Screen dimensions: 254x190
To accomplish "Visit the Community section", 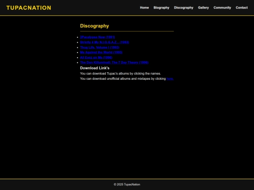I will pyautogui.click(x=222, y=8).
